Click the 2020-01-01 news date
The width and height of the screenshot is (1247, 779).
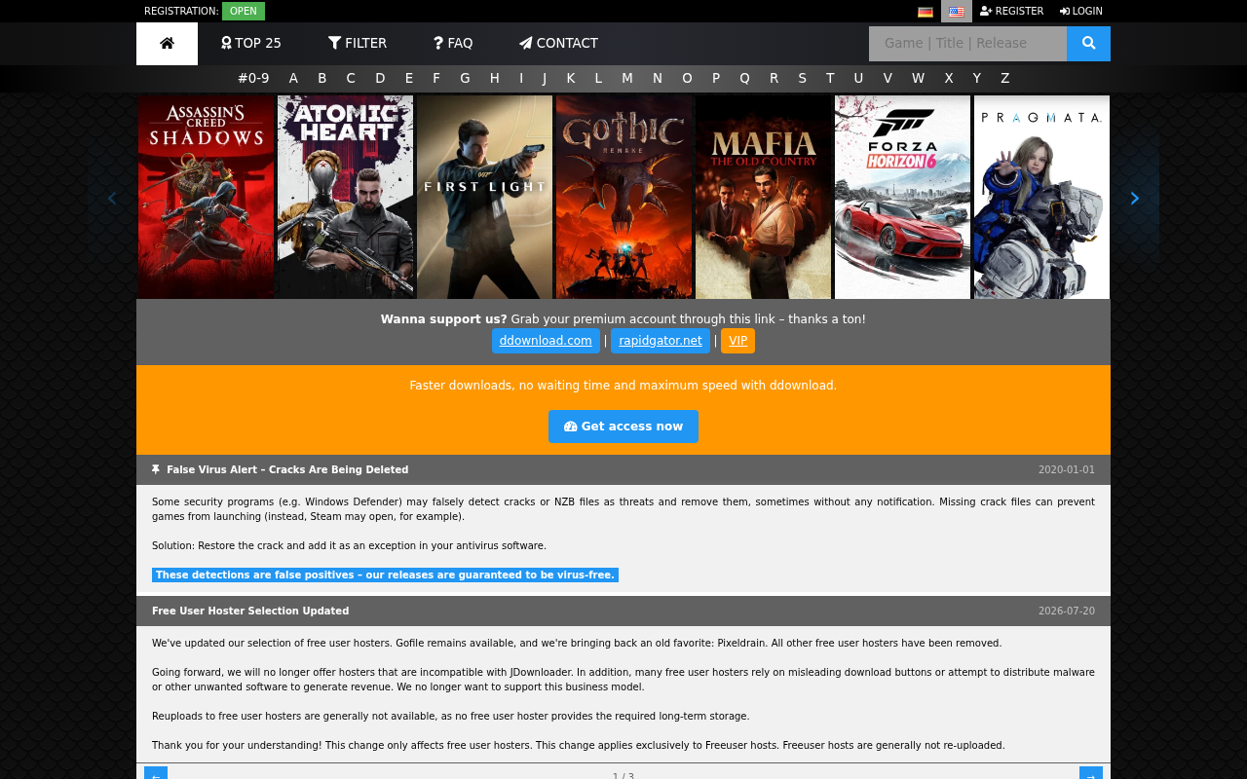[x=1067, y=470]
